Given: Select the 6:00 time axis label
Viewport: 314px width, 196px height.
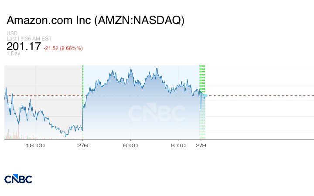Looking at the screenshot, I should pyautogui.click(x=130, y=145).
